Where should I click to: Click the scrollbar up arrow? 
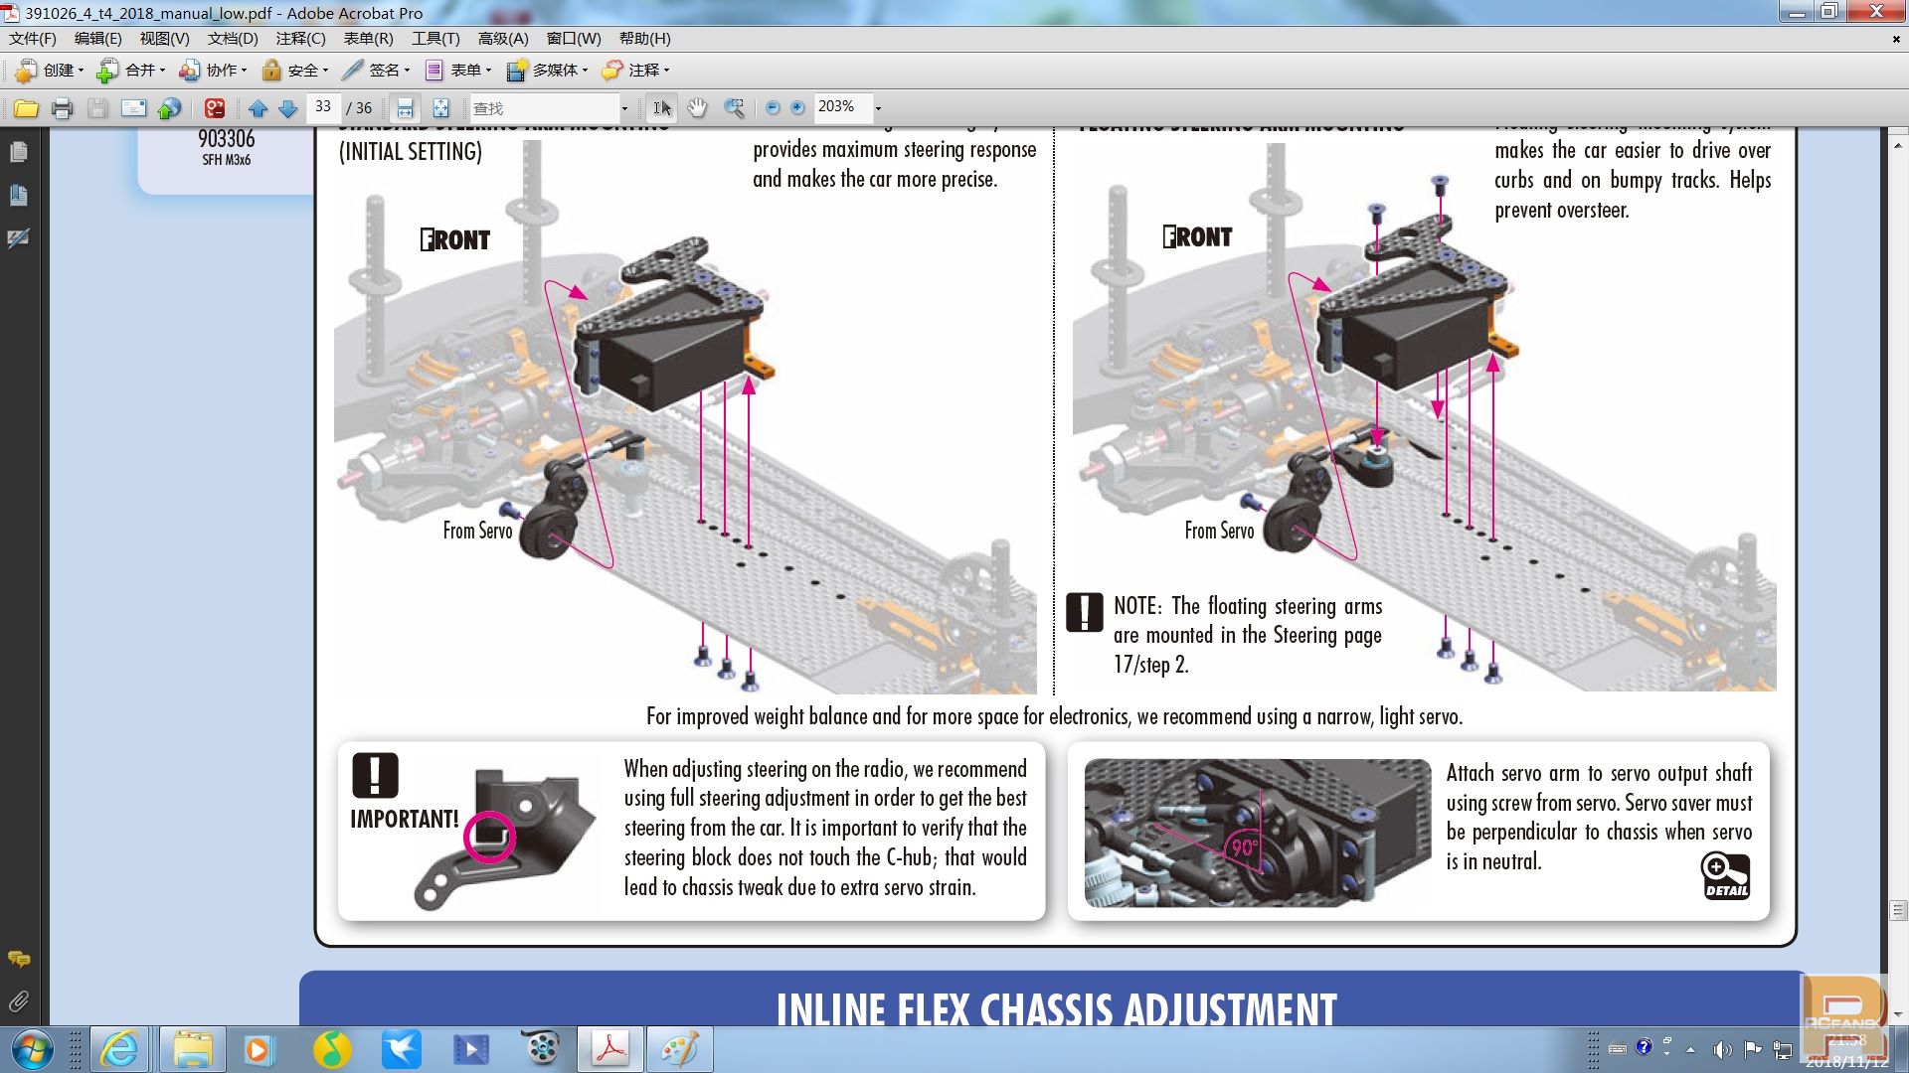click(1898, 145)
